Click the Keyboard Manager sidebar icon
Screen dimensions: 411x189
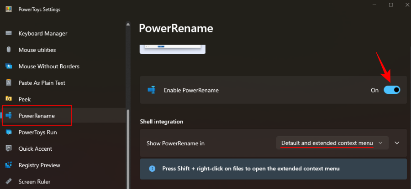(9, 33)
